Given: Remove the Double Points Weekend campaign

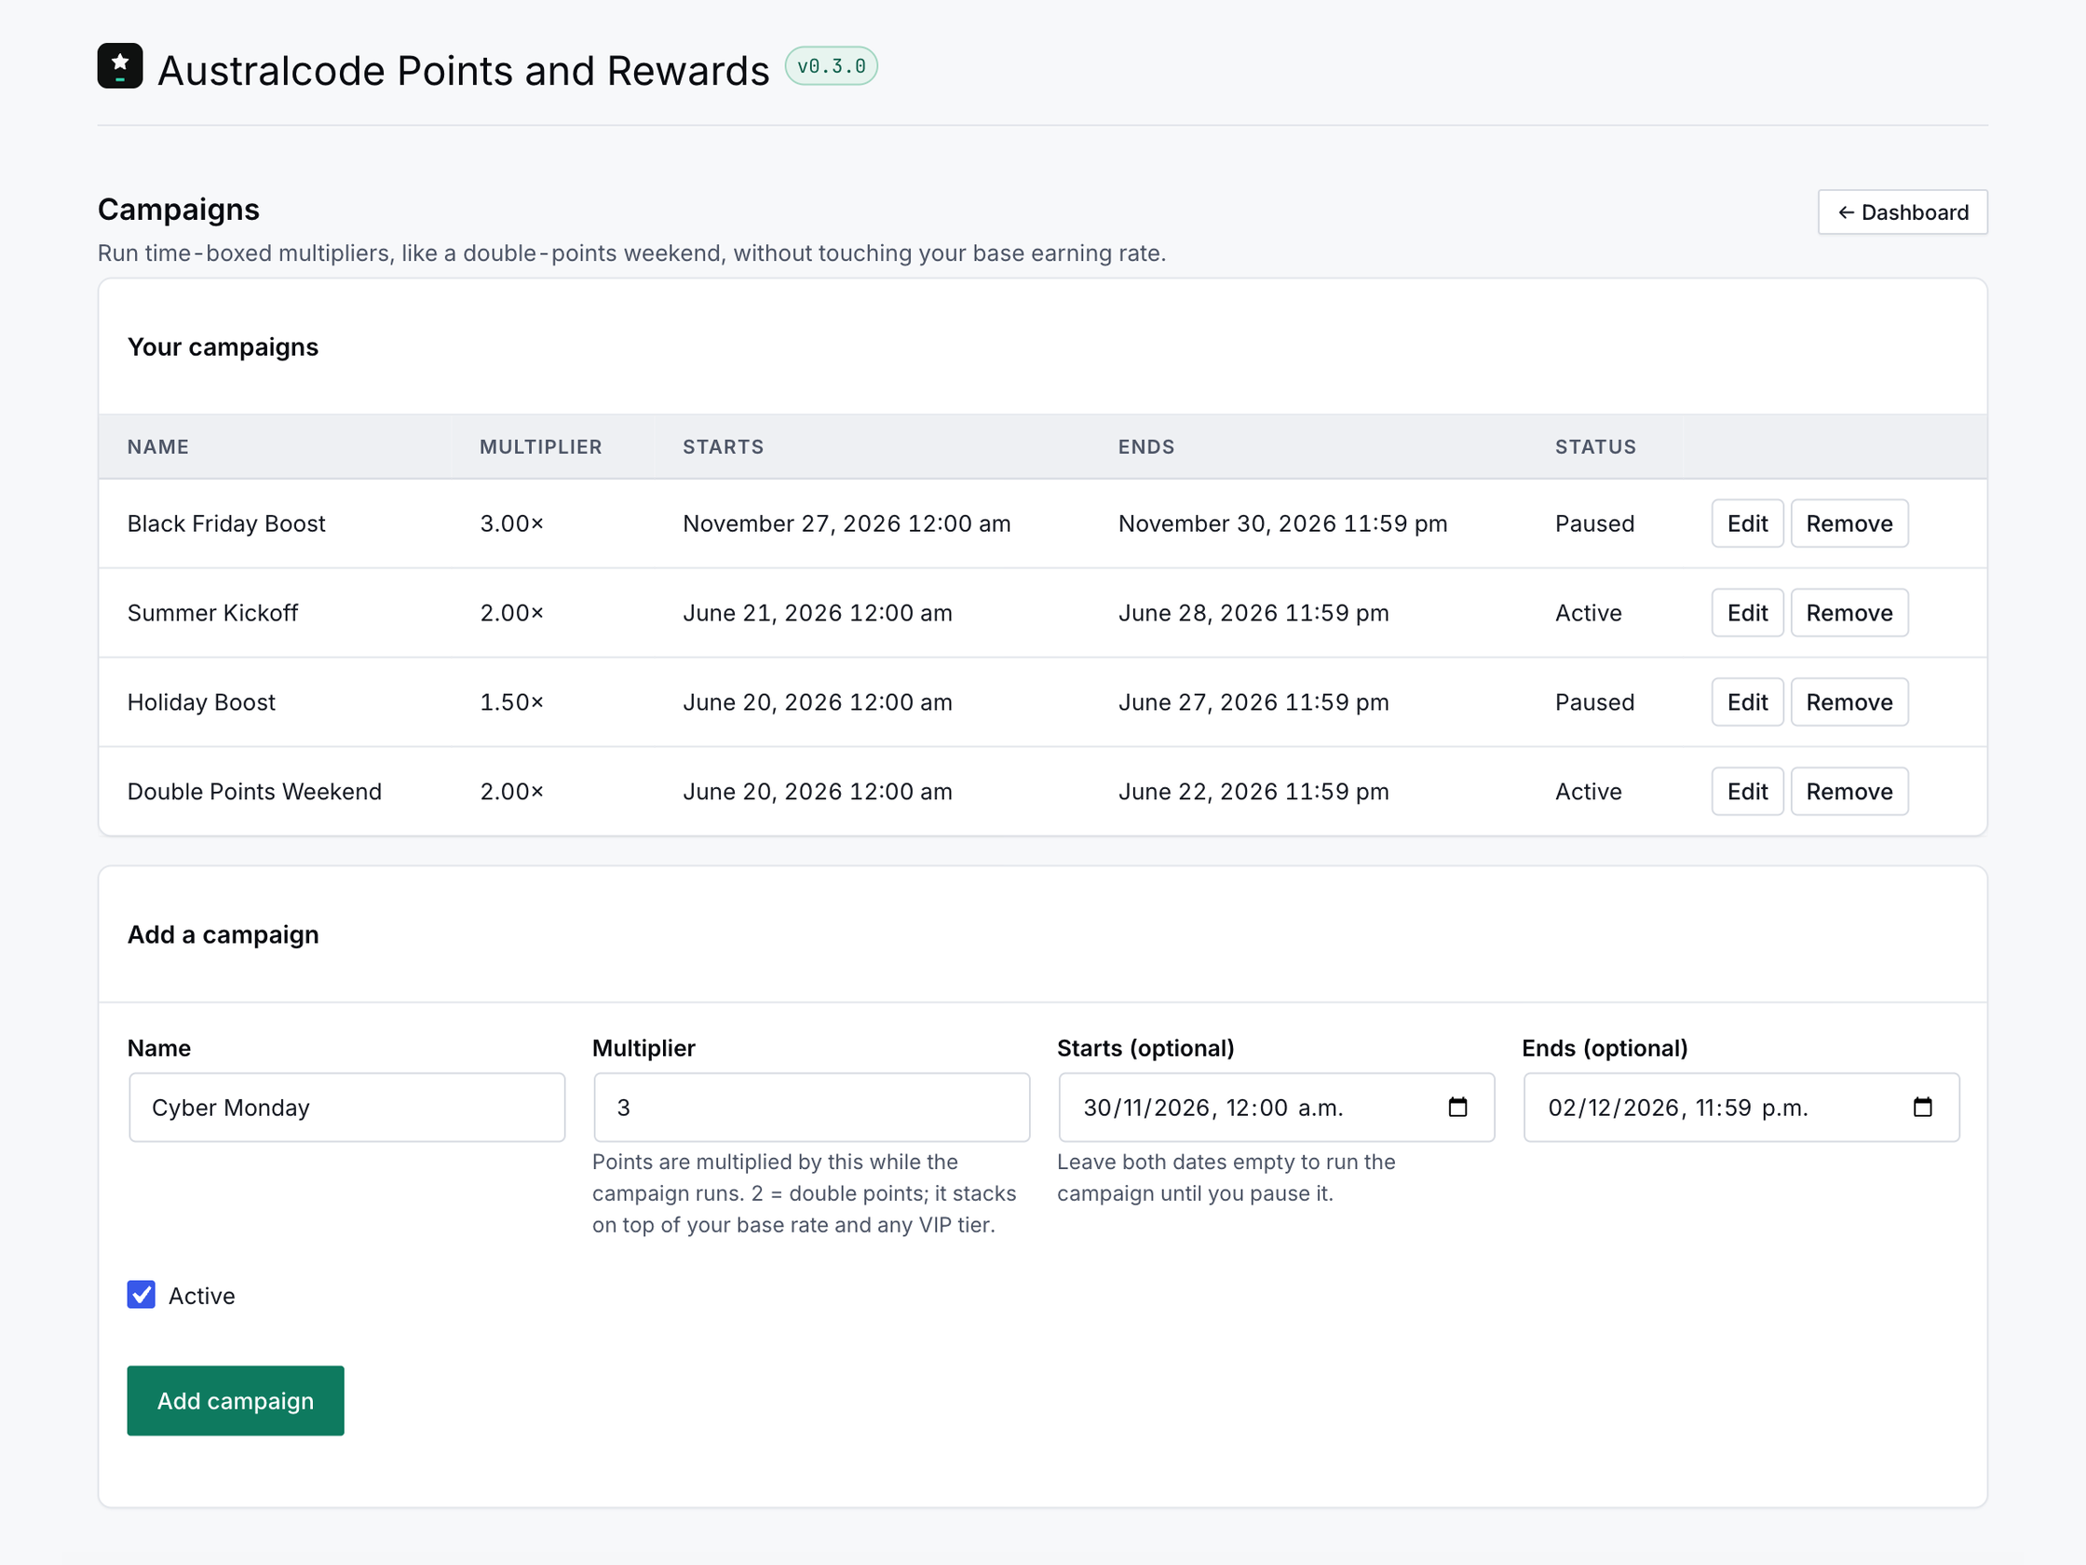Looking at the screenshot, I should (1849, 792).
